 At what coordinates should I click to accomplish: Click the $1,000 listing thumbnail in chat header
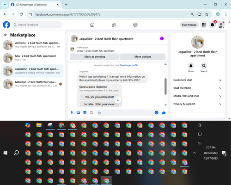pos(72,49)
